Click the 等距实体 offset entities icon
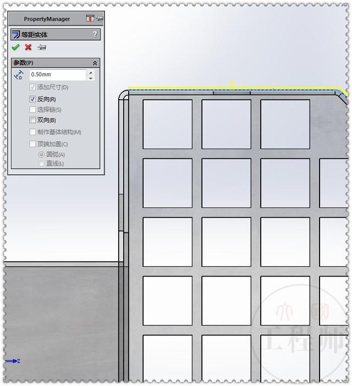Viewport: 352px width, 386px height. click(16, 35)
